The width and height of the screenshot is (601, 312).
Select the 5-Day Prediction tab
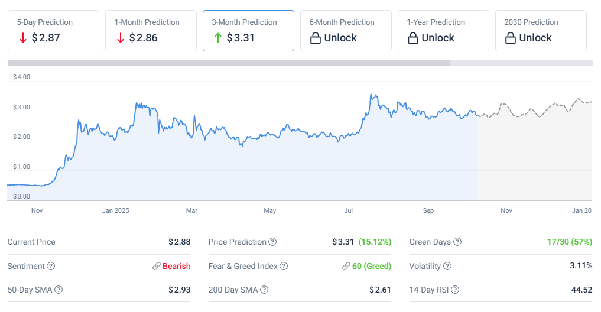click(53, 31)
